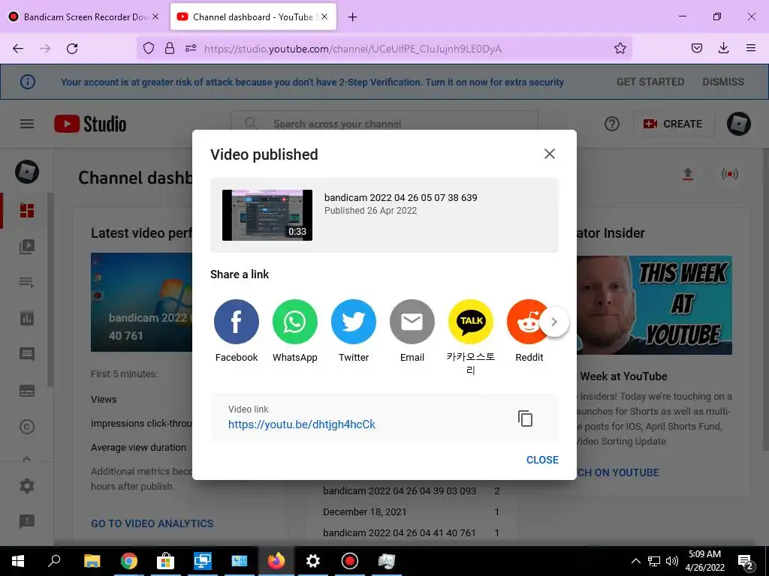Image resolution: width=769 pixels, height=576 pixels.
Task: Open the Windows notification center
Action: point(746,561)
